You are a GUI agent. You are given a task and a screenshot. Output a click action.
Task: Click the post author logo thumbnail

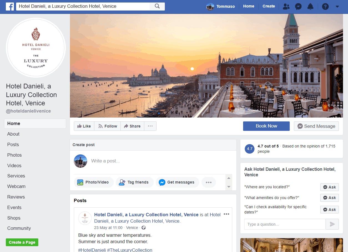tap(85, 218)
